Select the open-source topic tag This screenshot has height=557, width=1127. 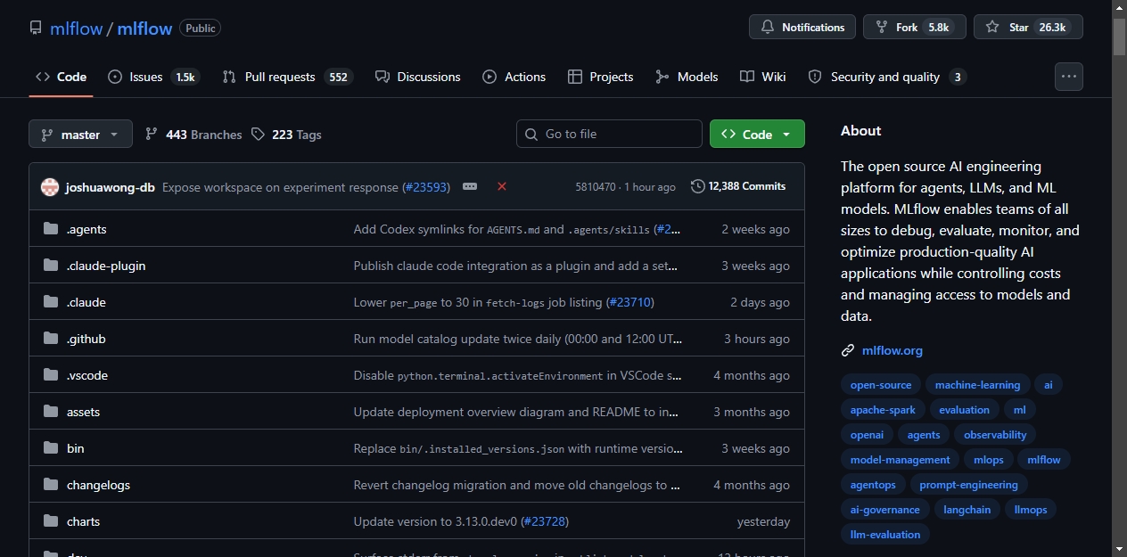click(881, 385)
